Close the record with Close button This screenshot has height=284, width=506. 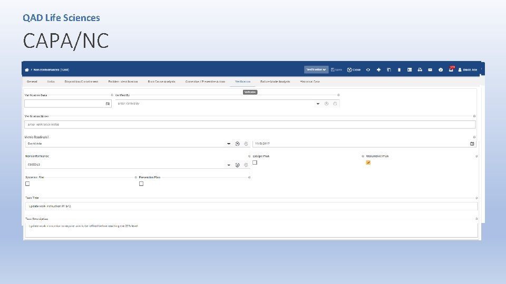354,70
